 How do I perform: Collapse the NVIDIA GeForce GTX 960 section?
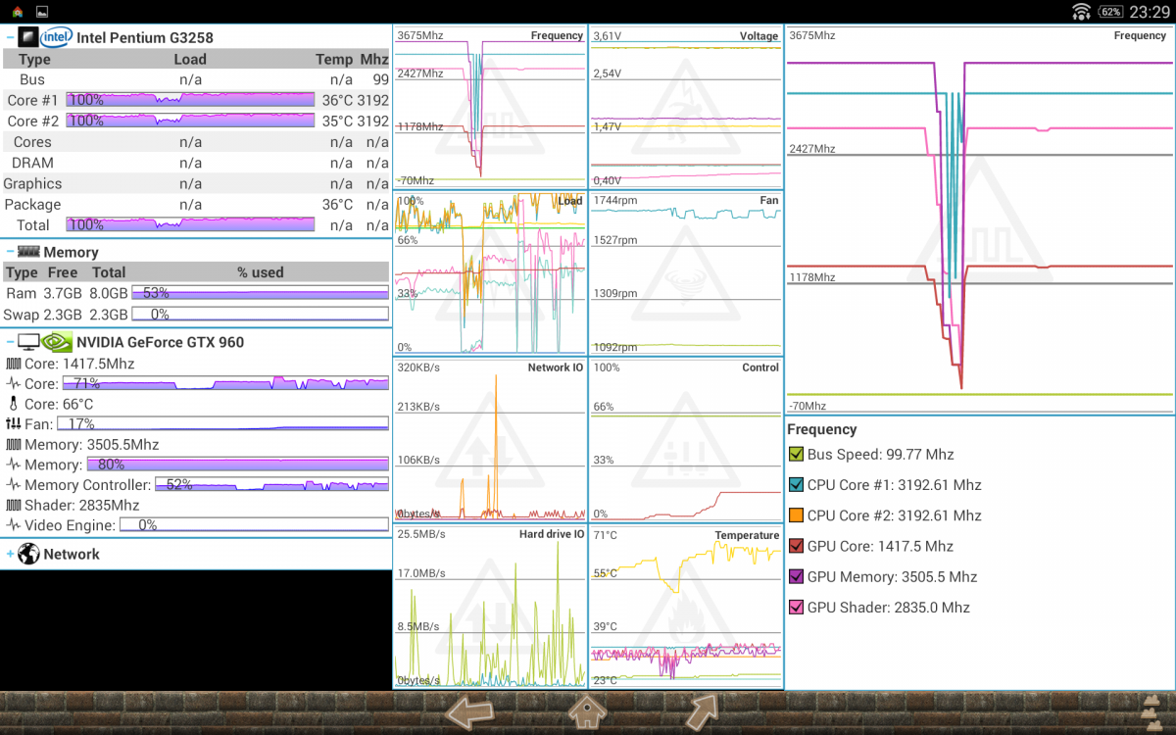[x=10, y=342]
